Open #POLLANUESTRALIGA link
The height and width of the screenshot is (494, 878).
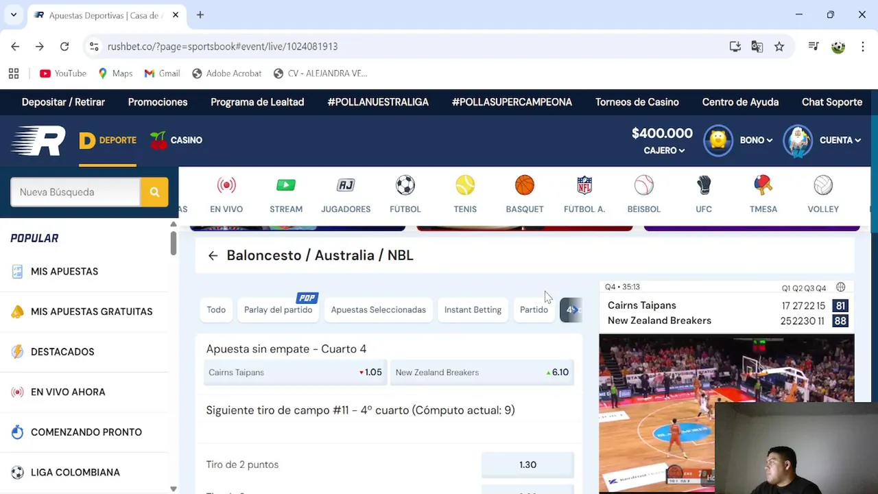(378, 102)
